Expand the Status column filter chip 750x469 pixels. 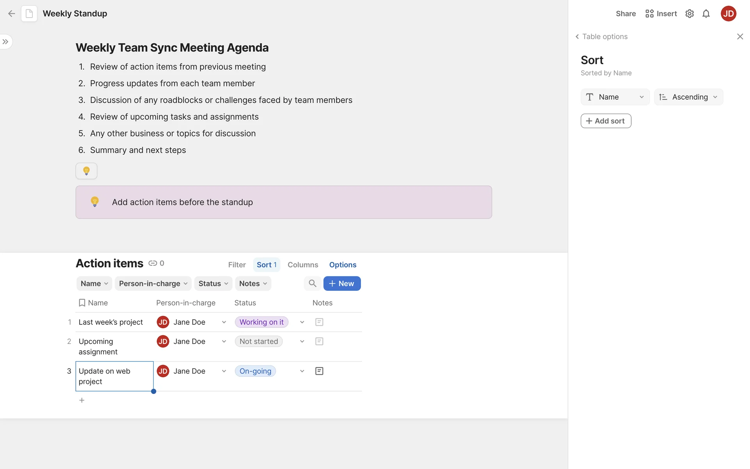click(213, 283)
